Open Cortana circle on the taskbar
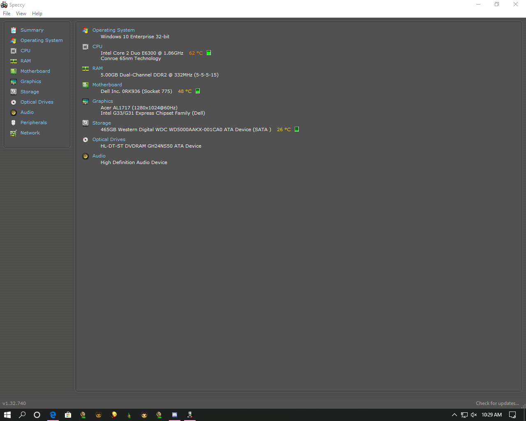 point(37,415)
